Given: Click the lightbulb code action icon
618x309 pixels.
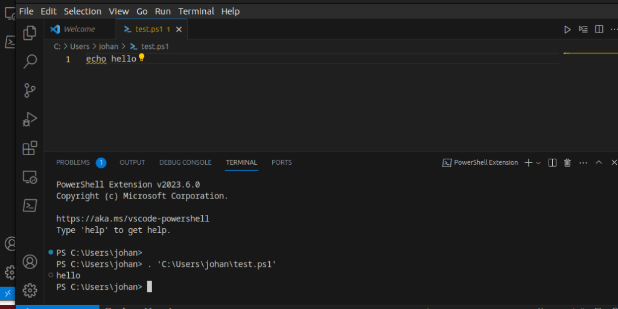Looking at the screenshot, I should 141,58.
